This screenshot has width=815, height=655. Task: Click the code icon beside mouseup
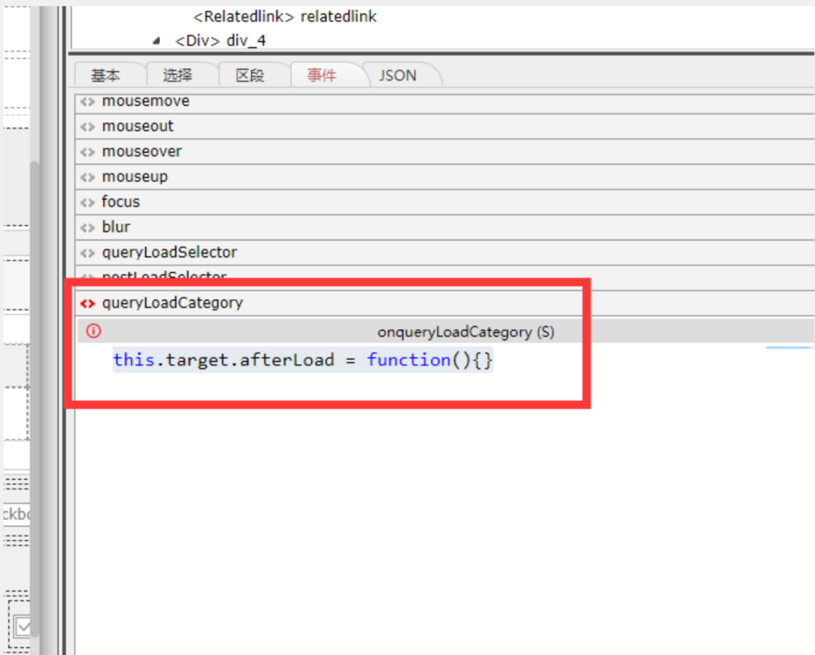tap(88, 177)
